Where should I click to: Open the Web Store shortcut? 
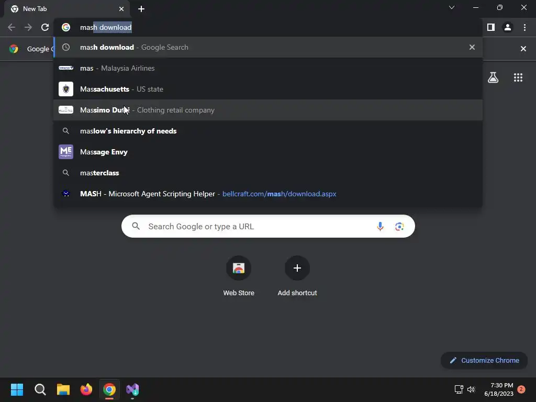click(x=239, y=275)
